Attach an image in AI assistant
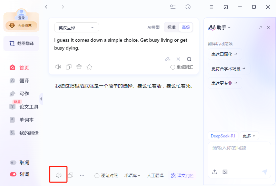 (x=225, y=172)
